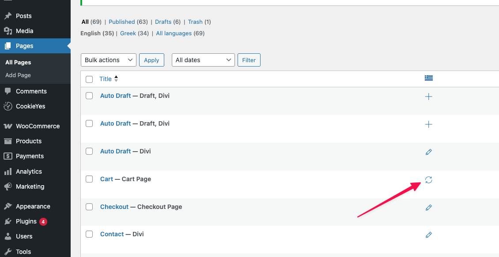This screenshot has width=499, height=257.
Task: Click the pencil icon in the Contact row
Action: coord(428,235)
